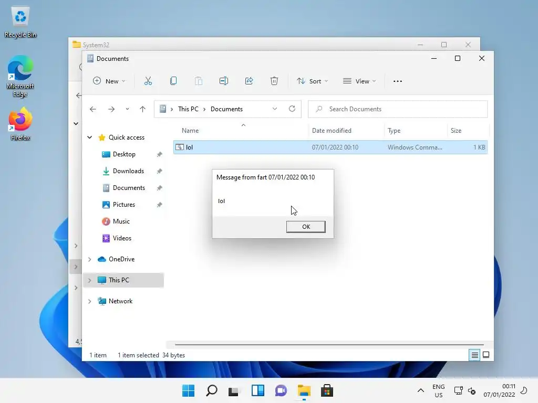Select Pictures in navigation pane

pos(124,205)
